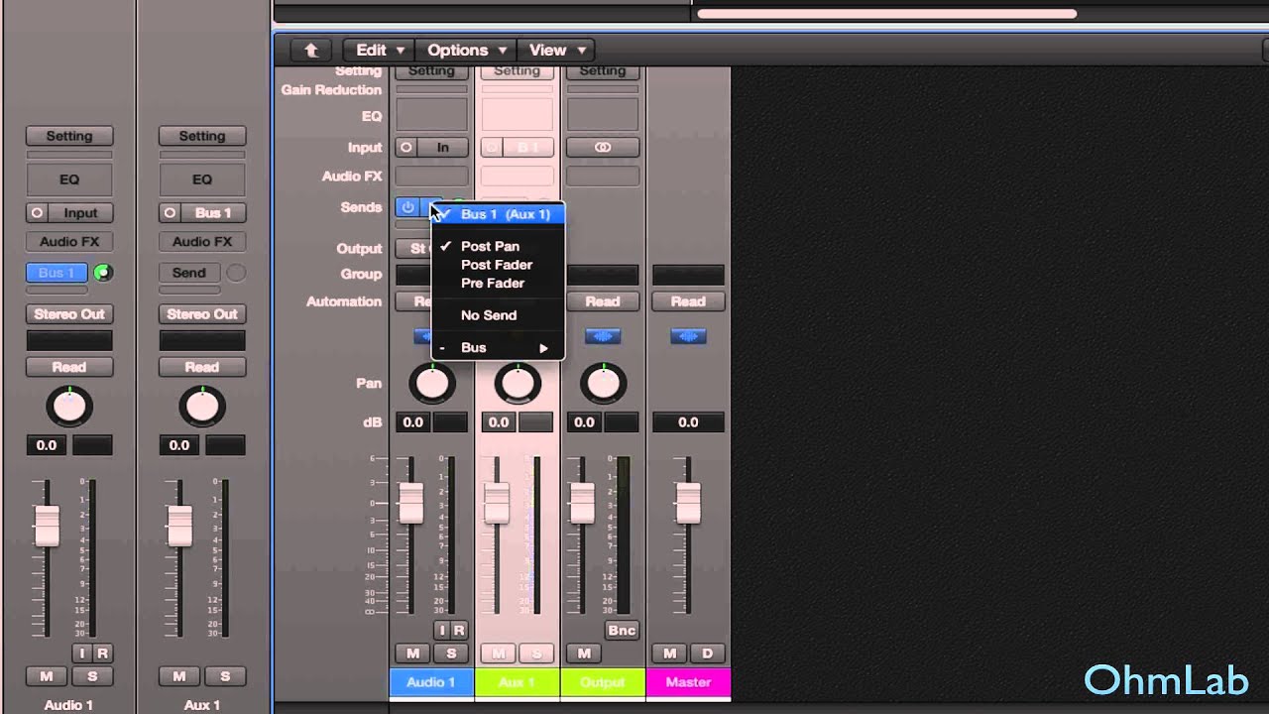
Task: Open the Options dropdown menu
Action: click(465, 50)
